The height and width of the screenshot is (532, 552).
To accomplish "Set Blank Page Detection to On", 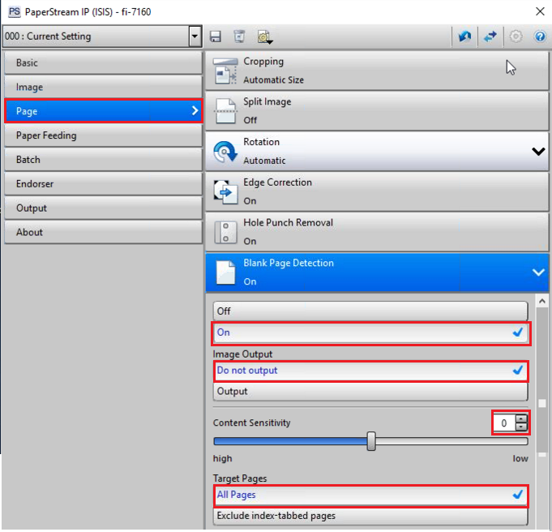I will coord(370,332).
